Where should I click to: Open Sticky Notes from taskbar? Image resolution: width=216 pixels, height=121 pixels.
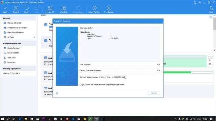point(85,119)
